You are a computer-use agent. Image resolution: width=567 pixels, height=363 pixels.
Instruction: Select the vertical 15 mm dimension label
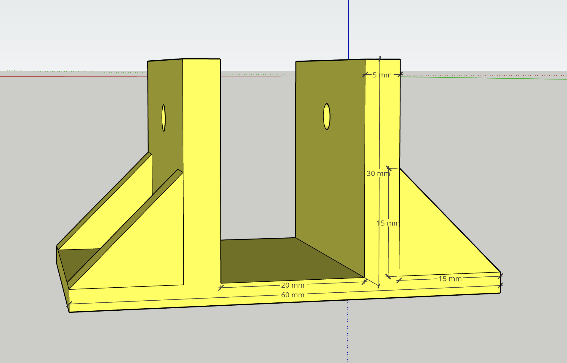point(388,223)
